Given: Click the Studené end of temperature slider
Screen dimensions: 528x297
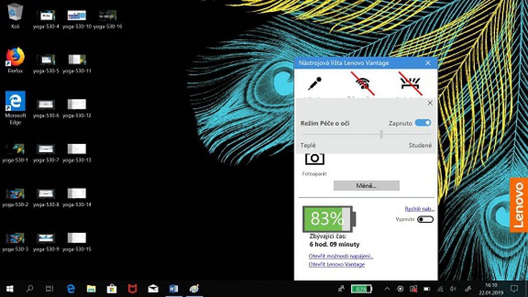Looking at the screenshot, I should [420, 145].
